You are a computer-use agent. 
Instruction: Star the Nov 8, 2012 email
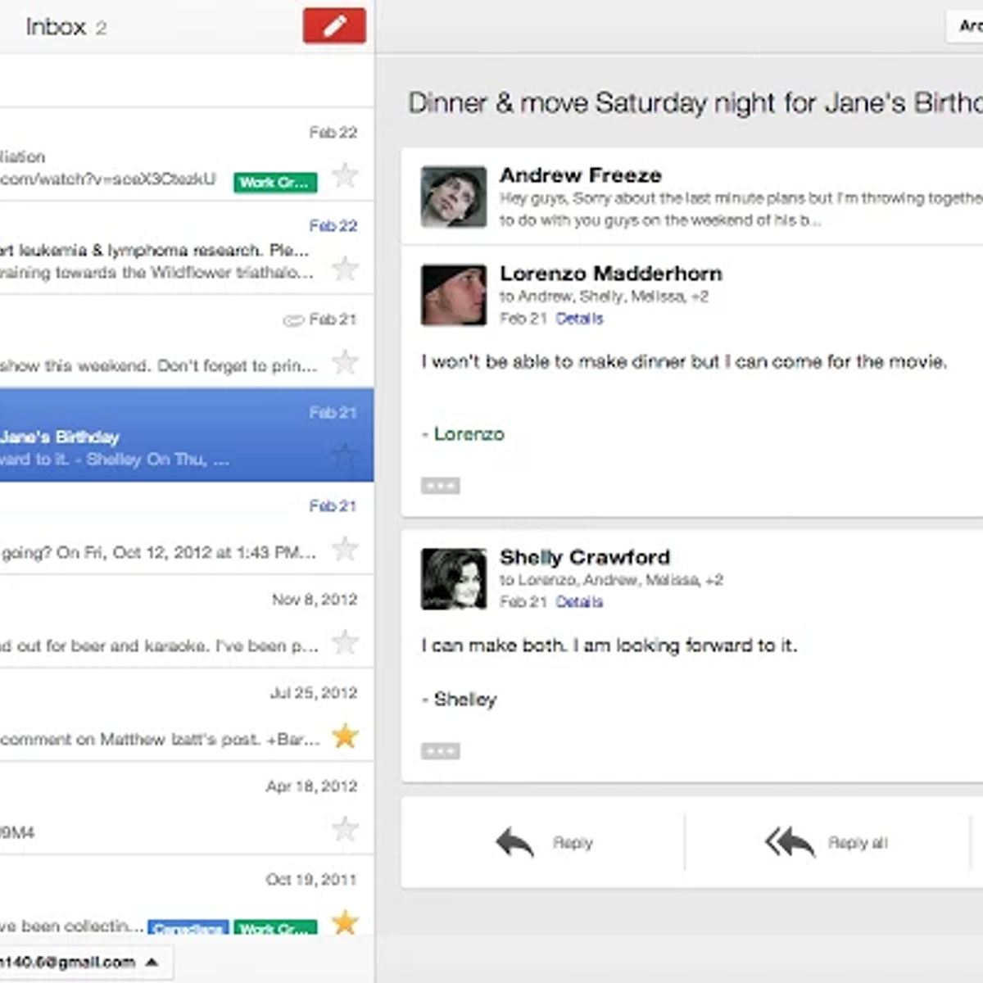pos(346,642)
